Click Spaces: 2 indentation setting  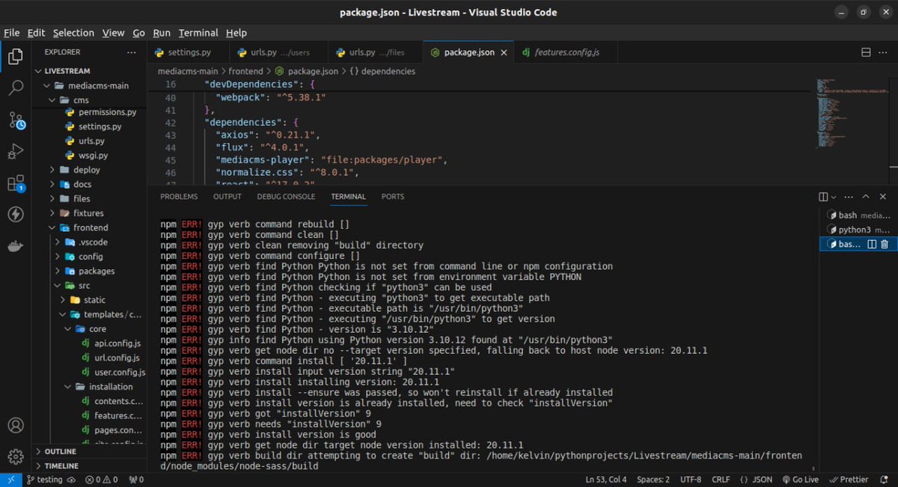(x=653, y=480)
